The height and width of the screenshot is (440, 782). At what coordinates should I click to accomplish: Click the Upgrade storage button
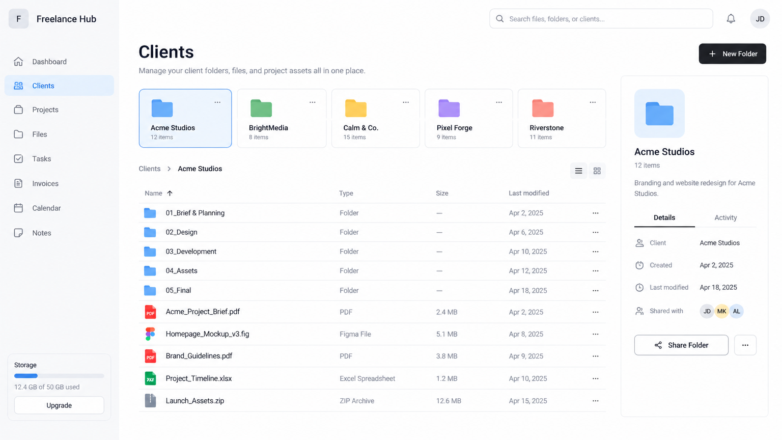point(59,405)
